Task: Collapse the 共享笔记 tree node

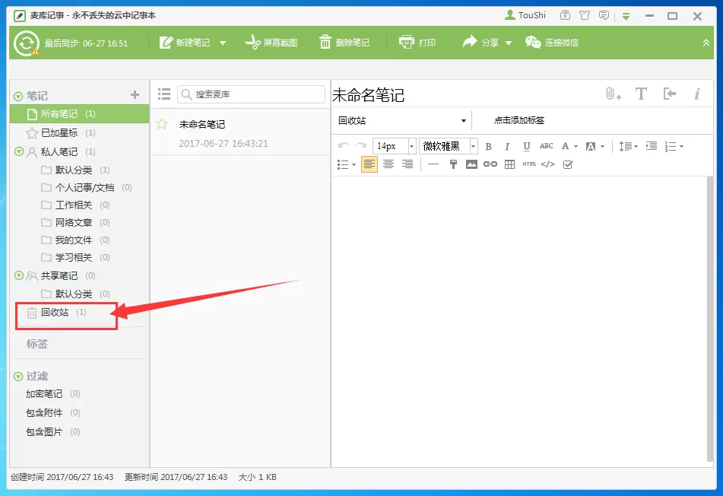Action: [19, 275]
